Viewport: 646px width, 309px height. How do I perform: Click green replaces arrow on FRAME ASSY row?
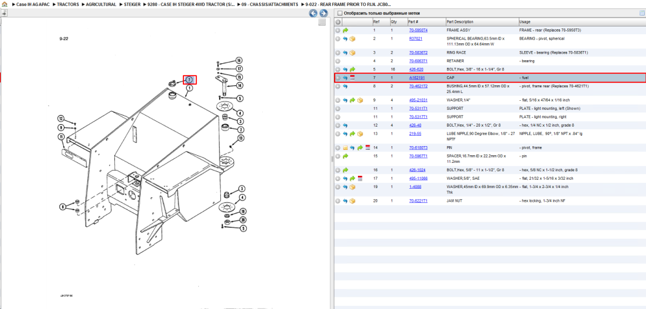(x=345, y=30)
